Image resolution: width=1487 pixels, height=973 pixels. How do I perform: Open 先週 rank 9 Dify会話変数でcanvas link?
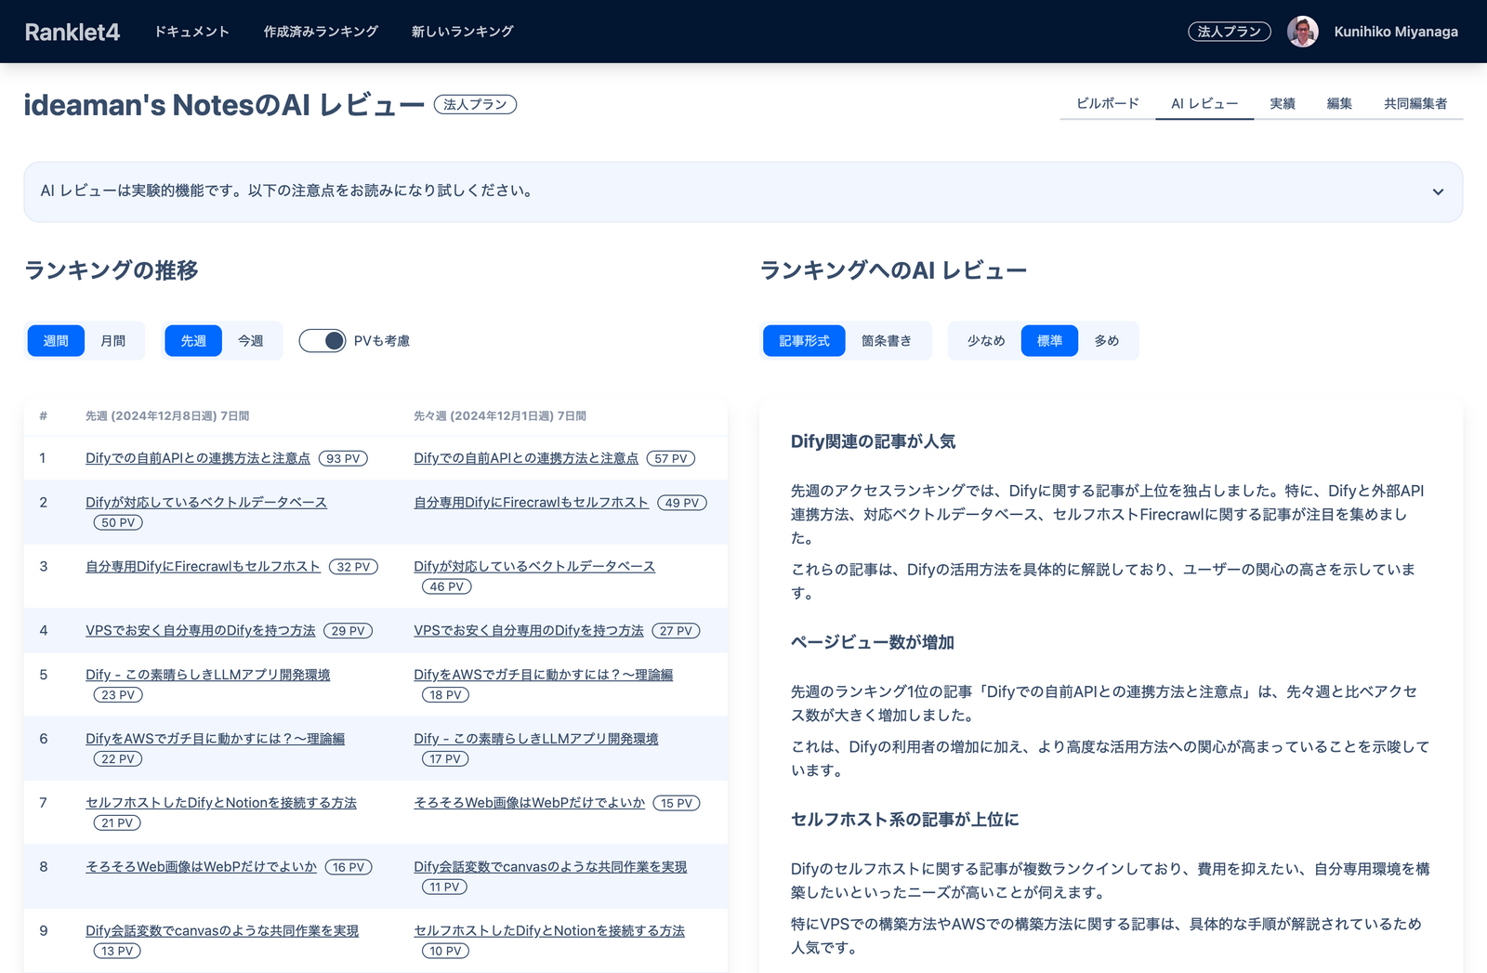pyautogui.click(x=222, y=931)
